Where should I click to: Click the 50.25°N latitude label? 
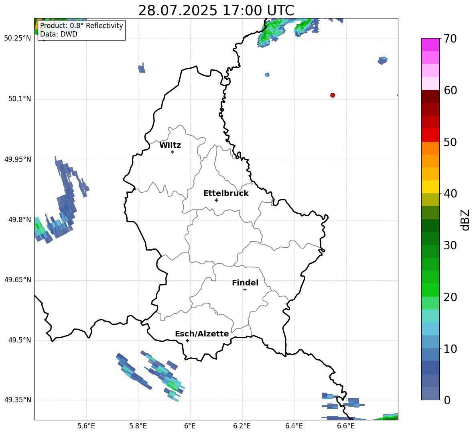(18, 39)
